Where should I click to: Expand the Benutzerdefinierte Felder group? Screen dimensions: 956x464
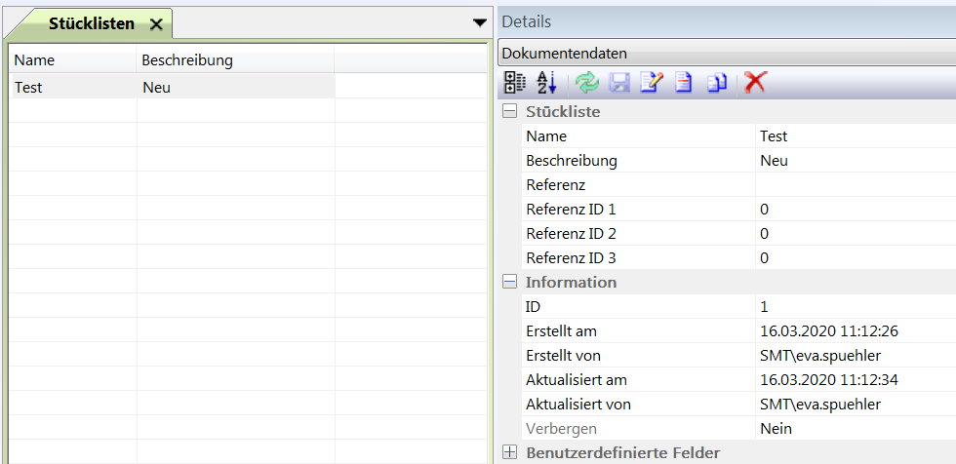(x=509, y=452)
